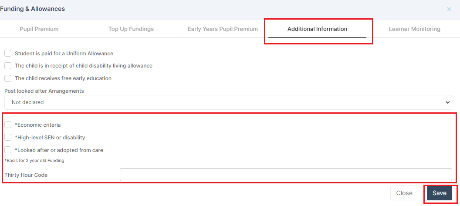This screenshot has height=206, width=460.
Task: Enable child disability living allowance checkbox
Action: [x=8, y=66]
